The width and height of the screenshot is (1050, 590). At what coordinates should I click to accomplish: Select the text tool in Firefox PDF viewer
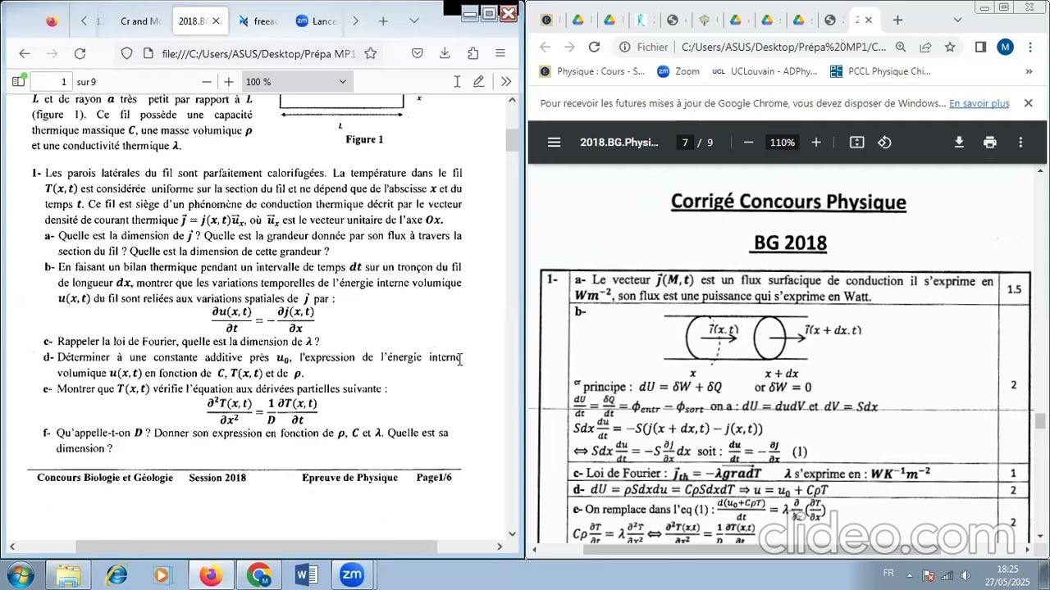[457, 81]
